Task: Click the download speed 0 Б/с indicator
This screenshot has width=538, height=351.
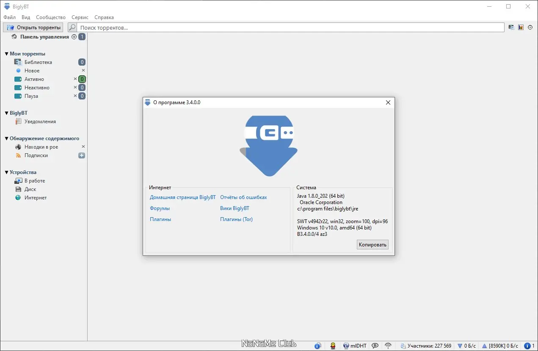Action: pyautogui.click(x=466, y=346)
